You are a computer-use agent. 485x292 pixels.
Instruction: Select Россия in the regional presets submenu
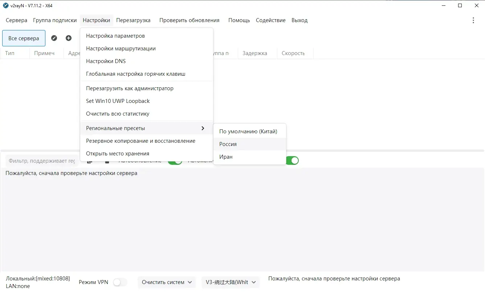click(x=228, y=144)
